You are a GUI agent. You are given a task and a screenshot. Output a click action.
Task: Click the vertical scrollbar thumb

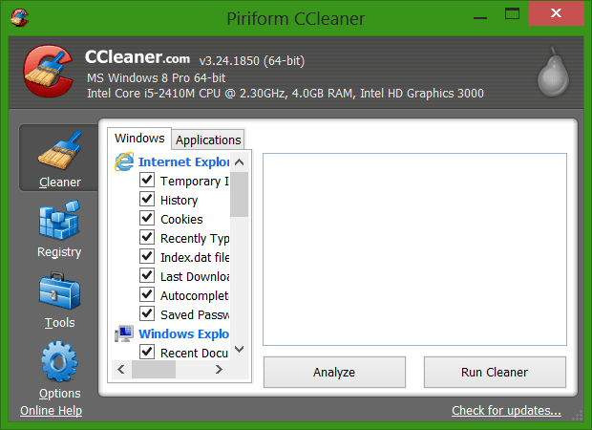[x=239, y=194]
